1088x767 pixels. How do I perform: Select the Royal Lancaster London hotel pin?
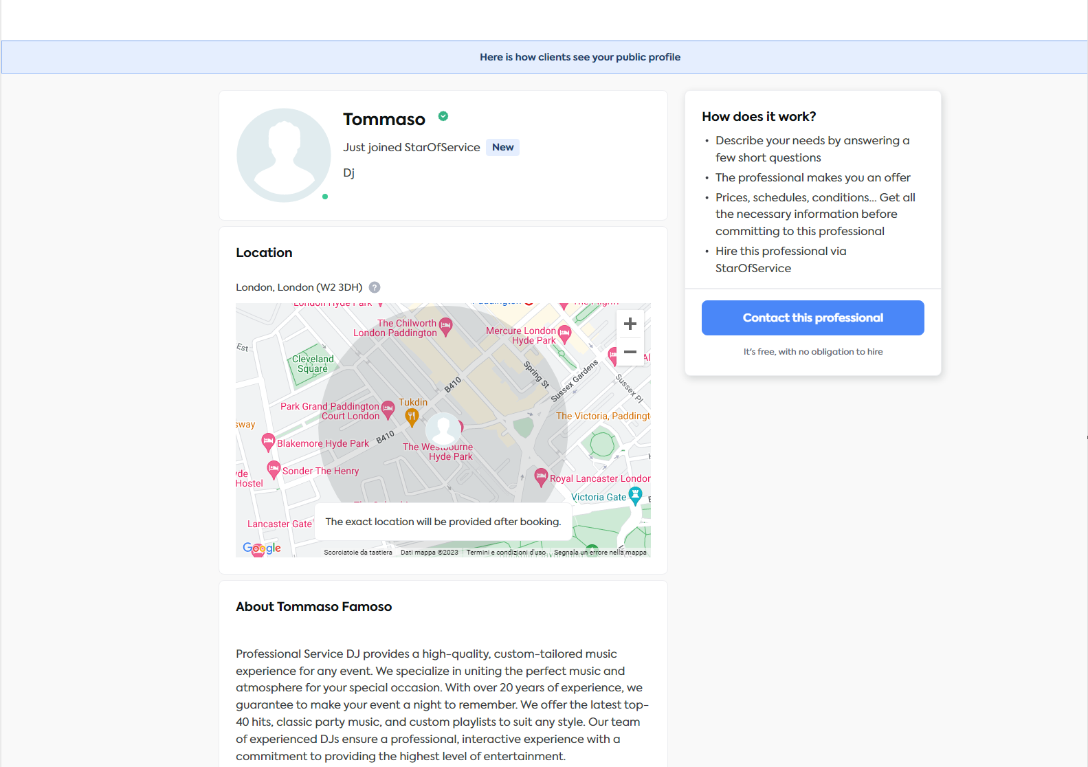coord(541,476)
